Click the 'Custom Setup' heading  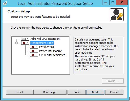pos(19,11)
